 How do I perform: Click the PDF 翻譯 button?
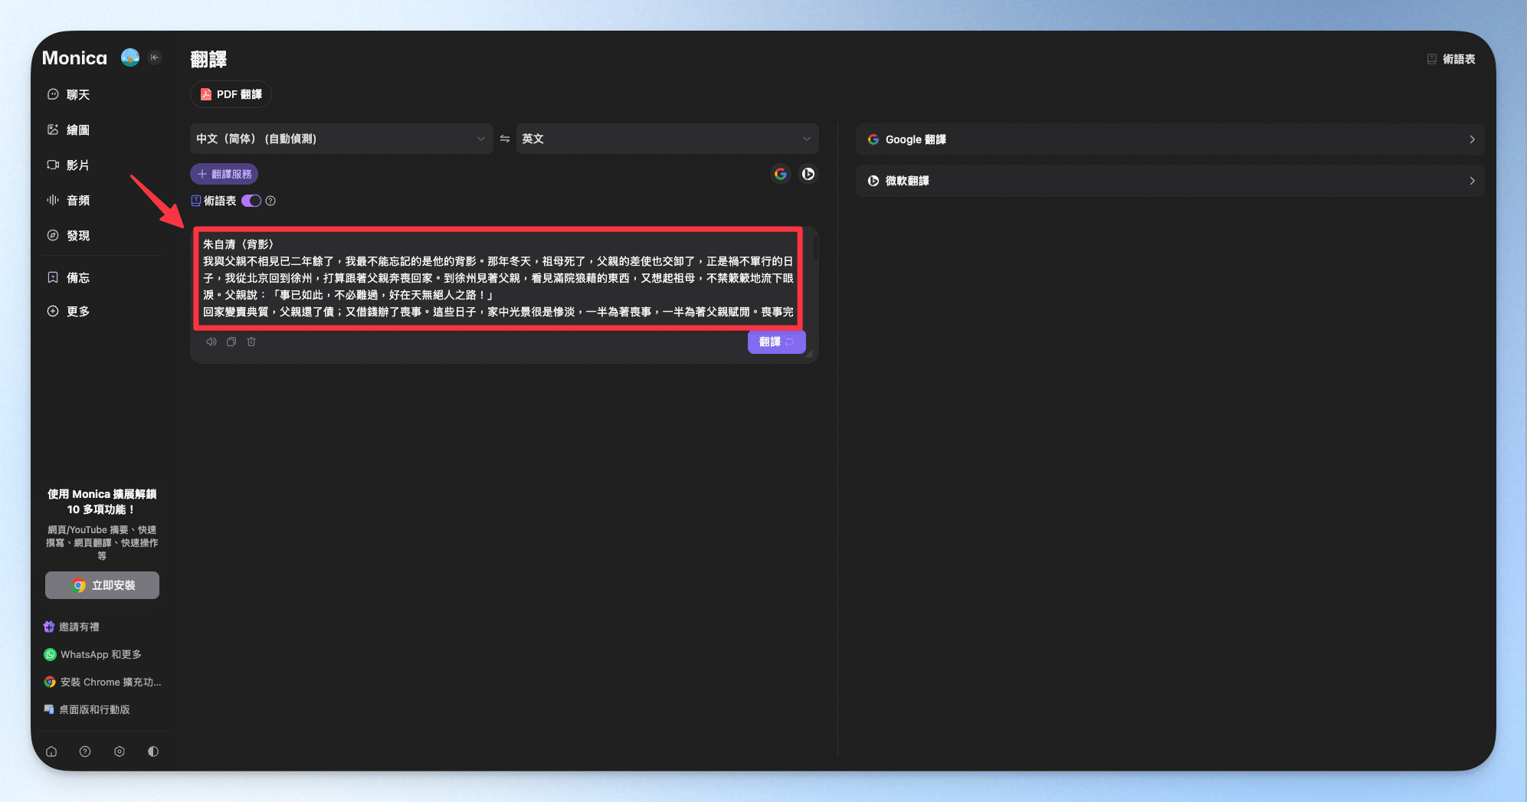coord(231,94)
